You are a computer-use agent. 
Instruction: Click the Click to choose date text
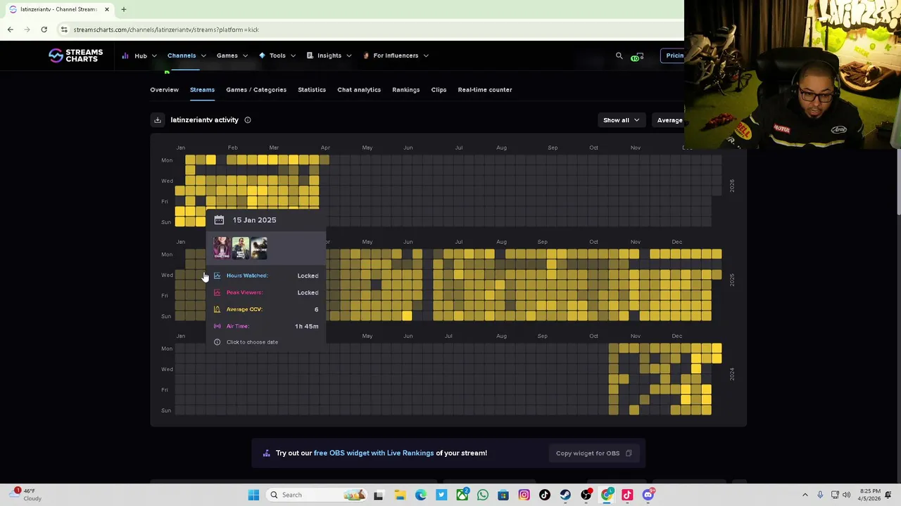pos(252,342)
